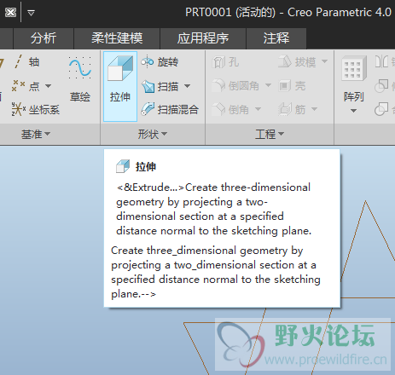Expand the 形状 group overflow

point(153,134)
